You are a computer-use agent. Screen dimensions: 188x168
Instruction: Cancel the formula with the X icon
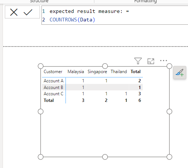[14, 12]
